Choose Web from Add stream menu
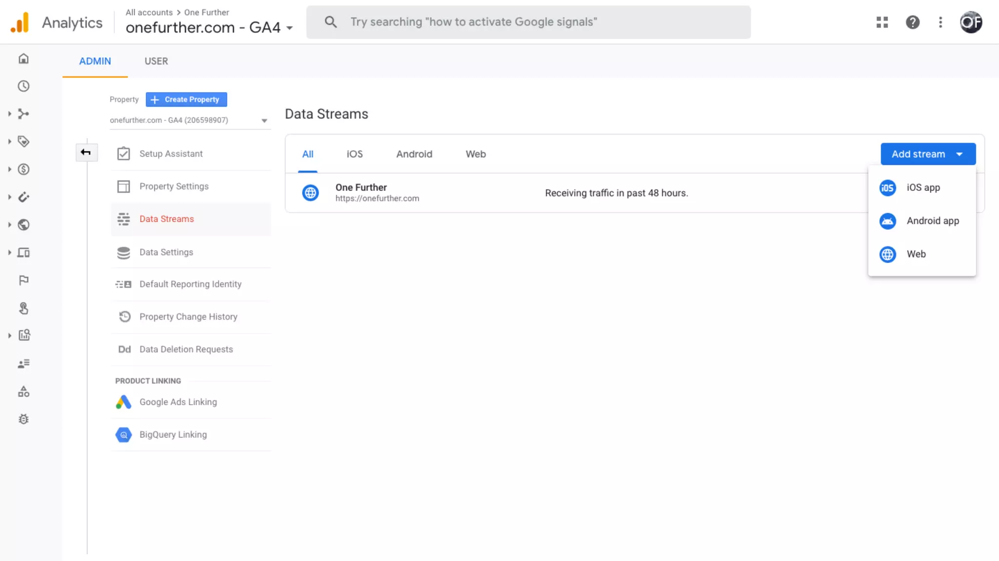999x561 pixels. pyautogui.click(x=916, y=254)
